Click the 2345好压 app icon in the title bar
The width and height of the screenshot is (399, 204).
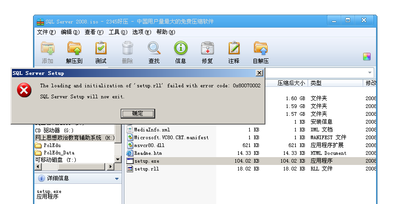pos(40,22)
